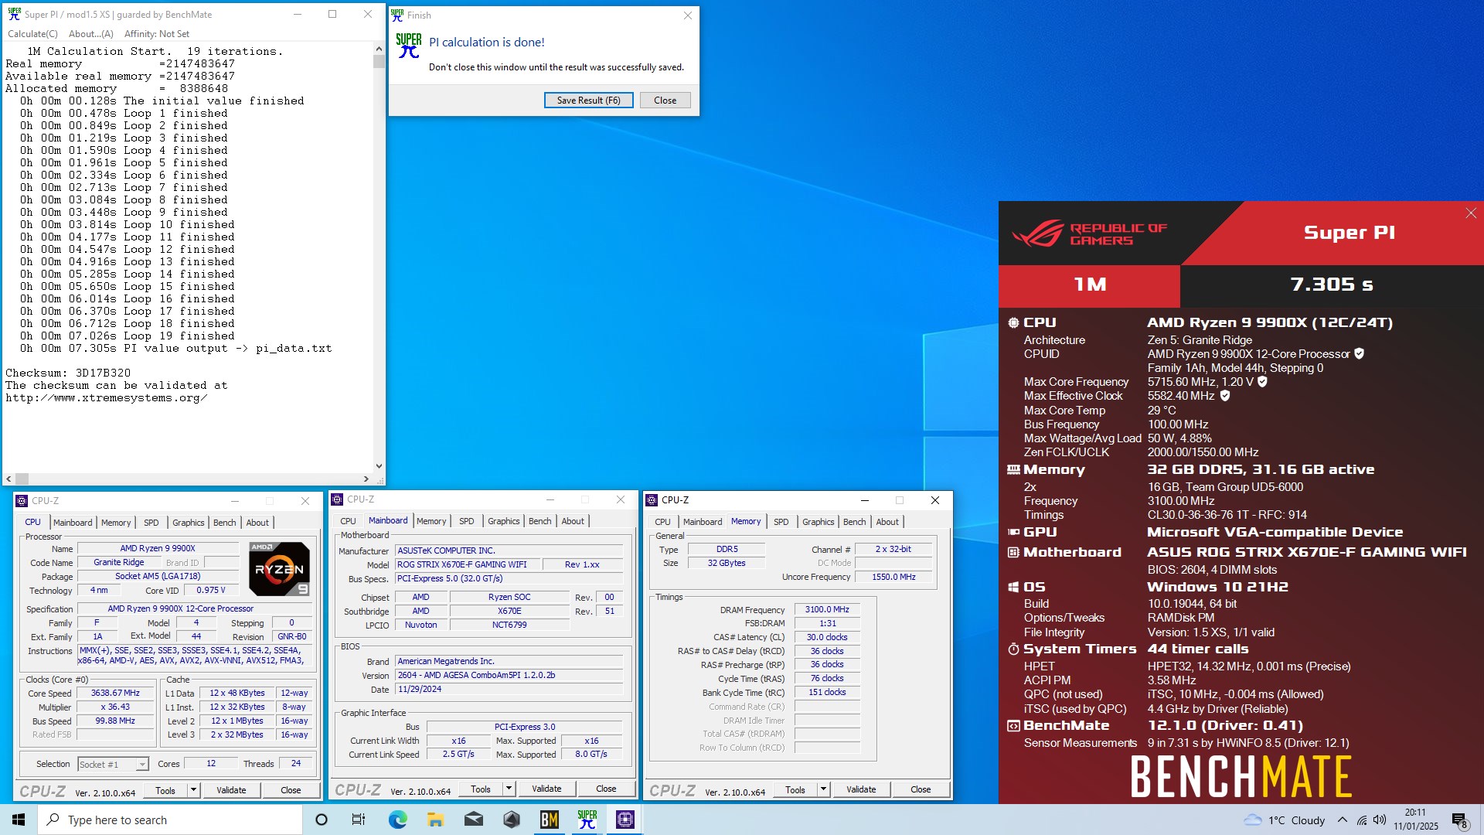Open the notification center icon
Image resolution: width=1484 pixels, height=835 pixels.
tap(1459, 820)
